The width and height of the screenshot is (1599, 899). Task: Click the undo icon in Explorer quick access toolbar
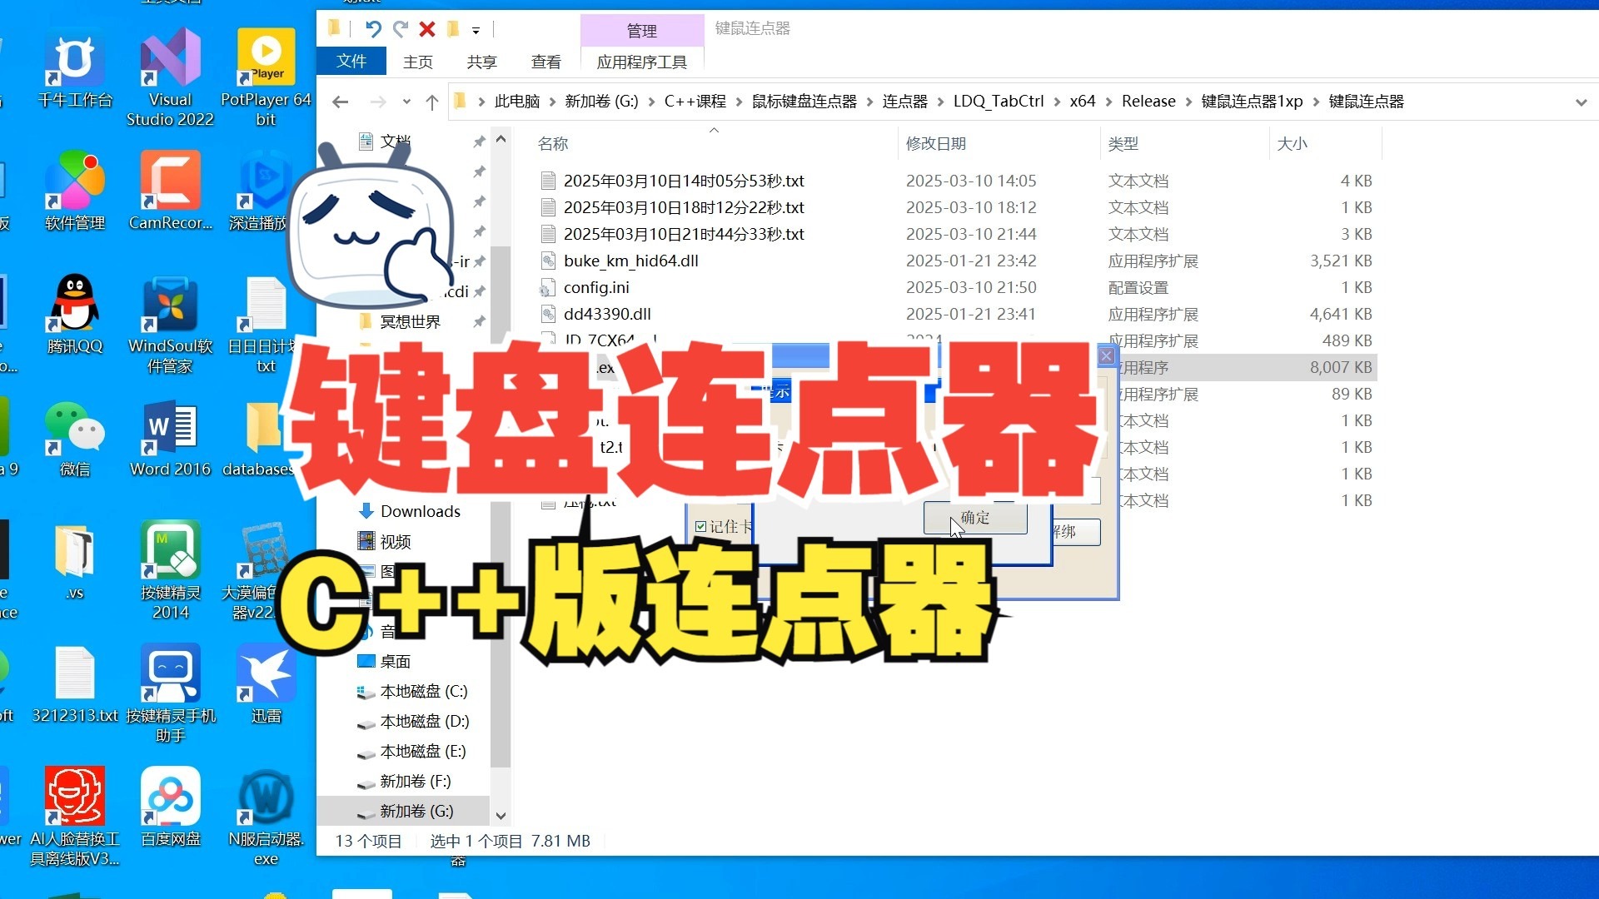click(373, 29)
